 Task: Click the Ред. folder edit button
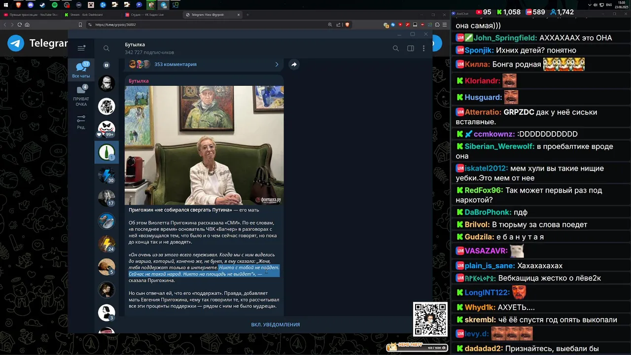pyautogui.click(x=81, y=122)
